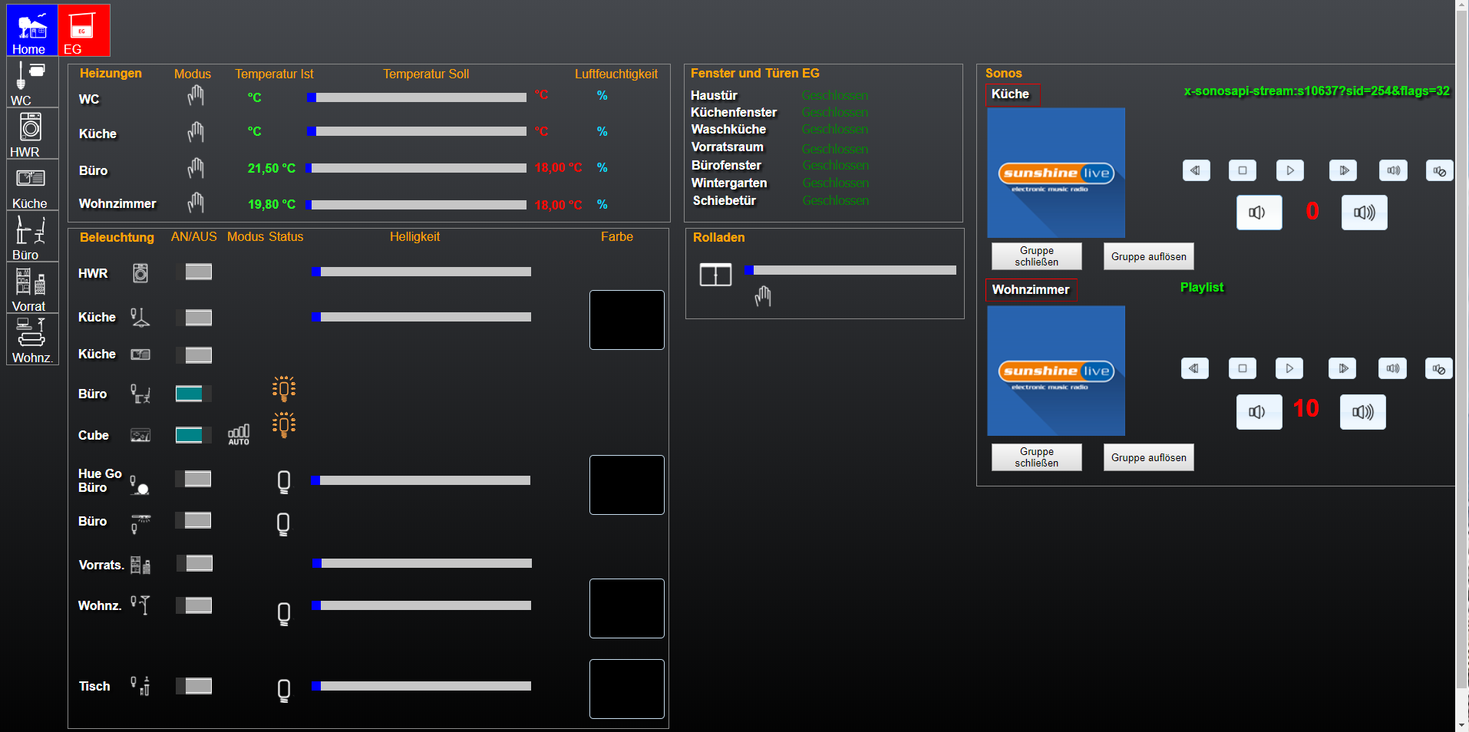This screenshot has width=1469, height=732.
Task: Skip to next track on Küche Sonos
Action: pyautogui.click(x=1343, y=170)
